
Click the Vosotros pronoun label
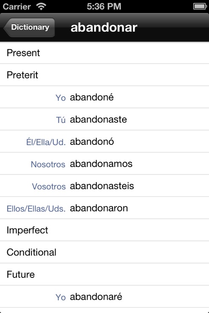point(49,186)
